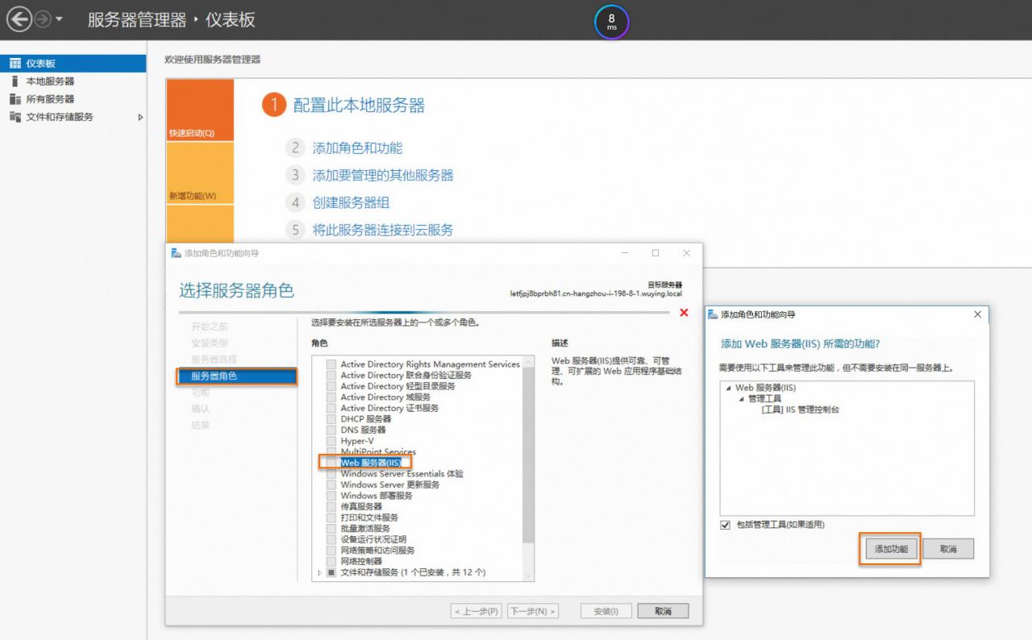Click the 本地服务器 sidebar icon

pyautogui.click(x=15, y=81)
